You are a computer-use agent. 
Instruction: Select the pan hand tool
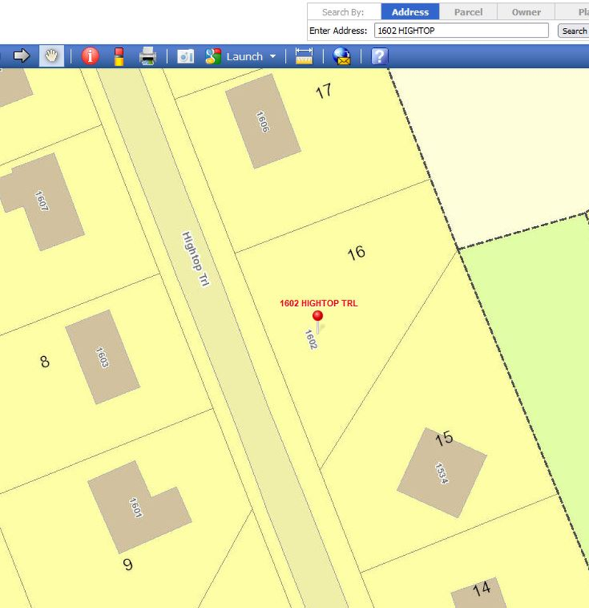(x=52, y=56)
